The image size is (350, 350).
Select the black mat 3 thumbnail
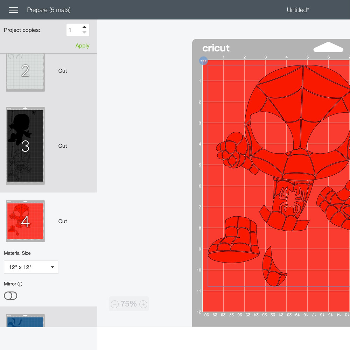click(x=25, y=146)
